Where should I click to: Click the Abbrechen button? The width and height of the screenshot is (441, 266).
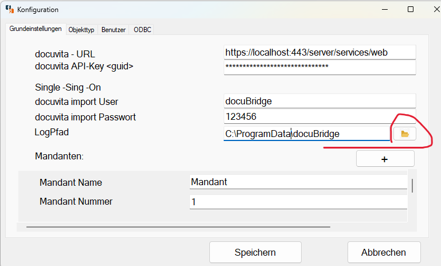coord(384,252)
